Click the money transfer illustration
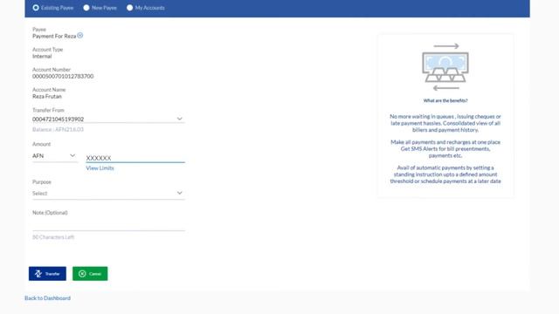Screen dimensions: 559x314 pos(445,67)
